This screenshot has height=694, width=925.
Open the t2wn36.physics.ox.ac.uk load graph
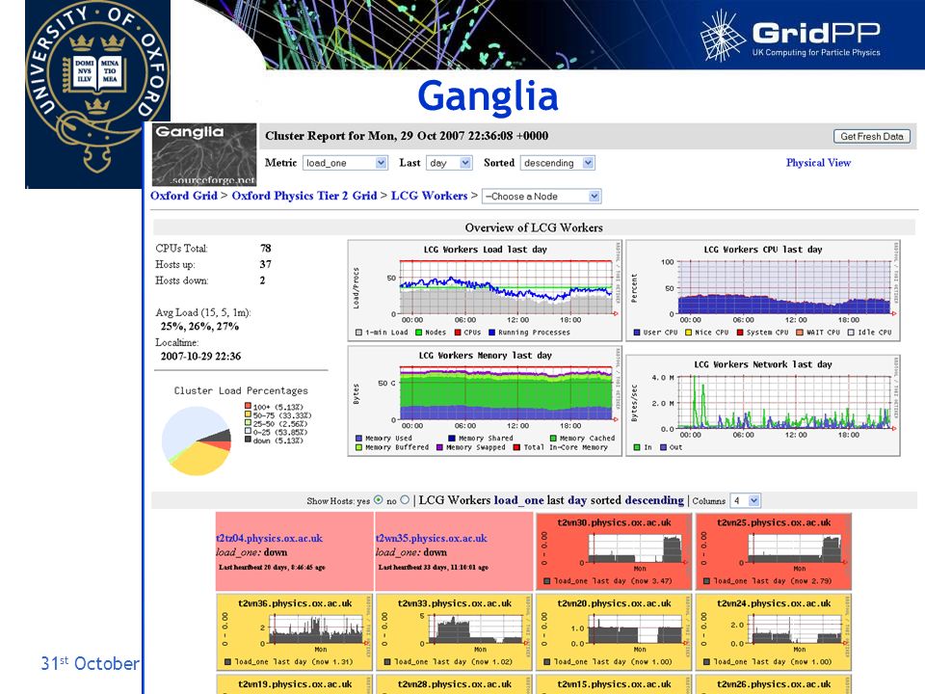pyautogui.click(x=295, y=632)
